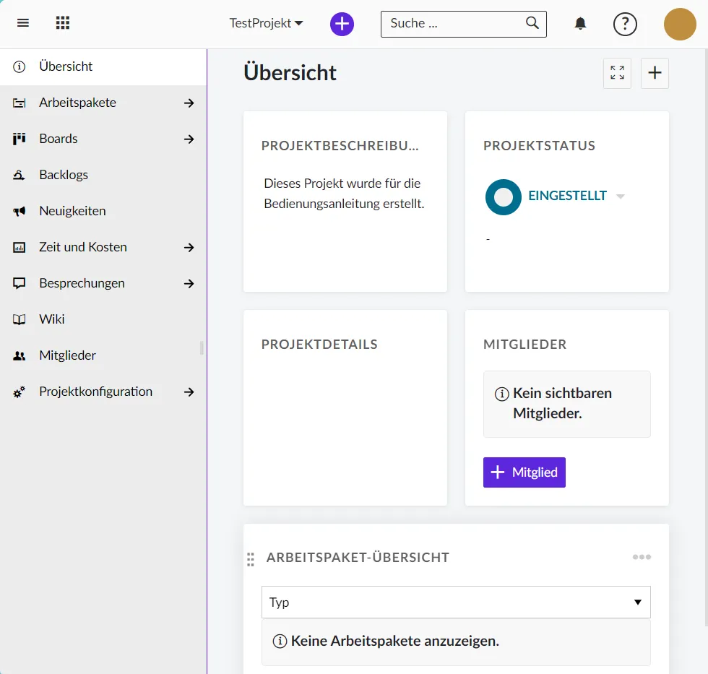Image resolution: width=708 pixels, height=674 pixels.
Task: Grab the Arbeitspaket-Übersicht drag handle
Action: [x=251, y=559]
